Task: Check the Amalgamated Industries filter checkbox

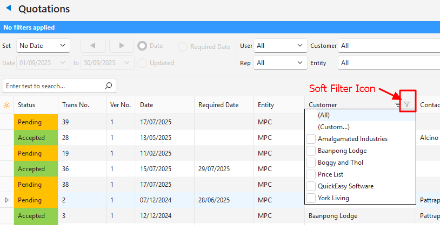Action: tap(311, 139)
